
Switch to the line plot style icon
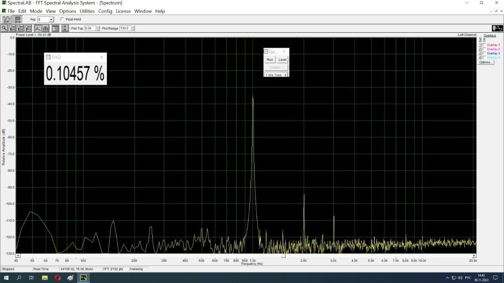click(x=38, y=28)
